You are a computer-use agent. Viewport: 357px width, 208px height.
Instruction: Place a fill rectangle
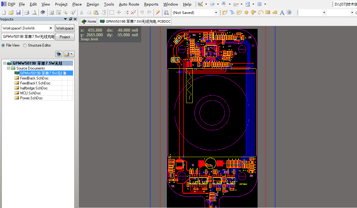pyautogui.click(x=268, y=12)
